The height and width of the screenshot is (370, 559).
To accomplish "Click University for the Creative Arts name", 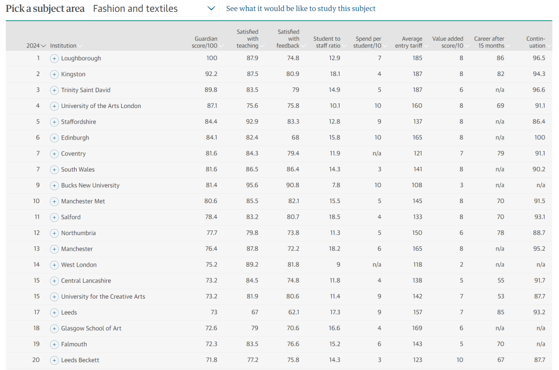I will coord(103,296).
